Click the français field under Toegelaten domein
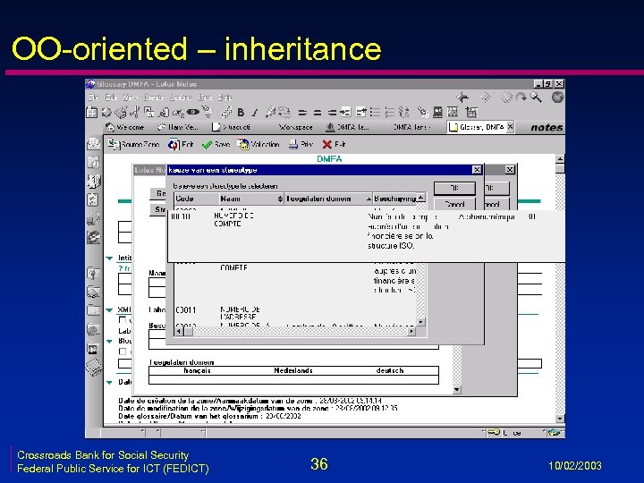644x483 pixels. (197, 380)
